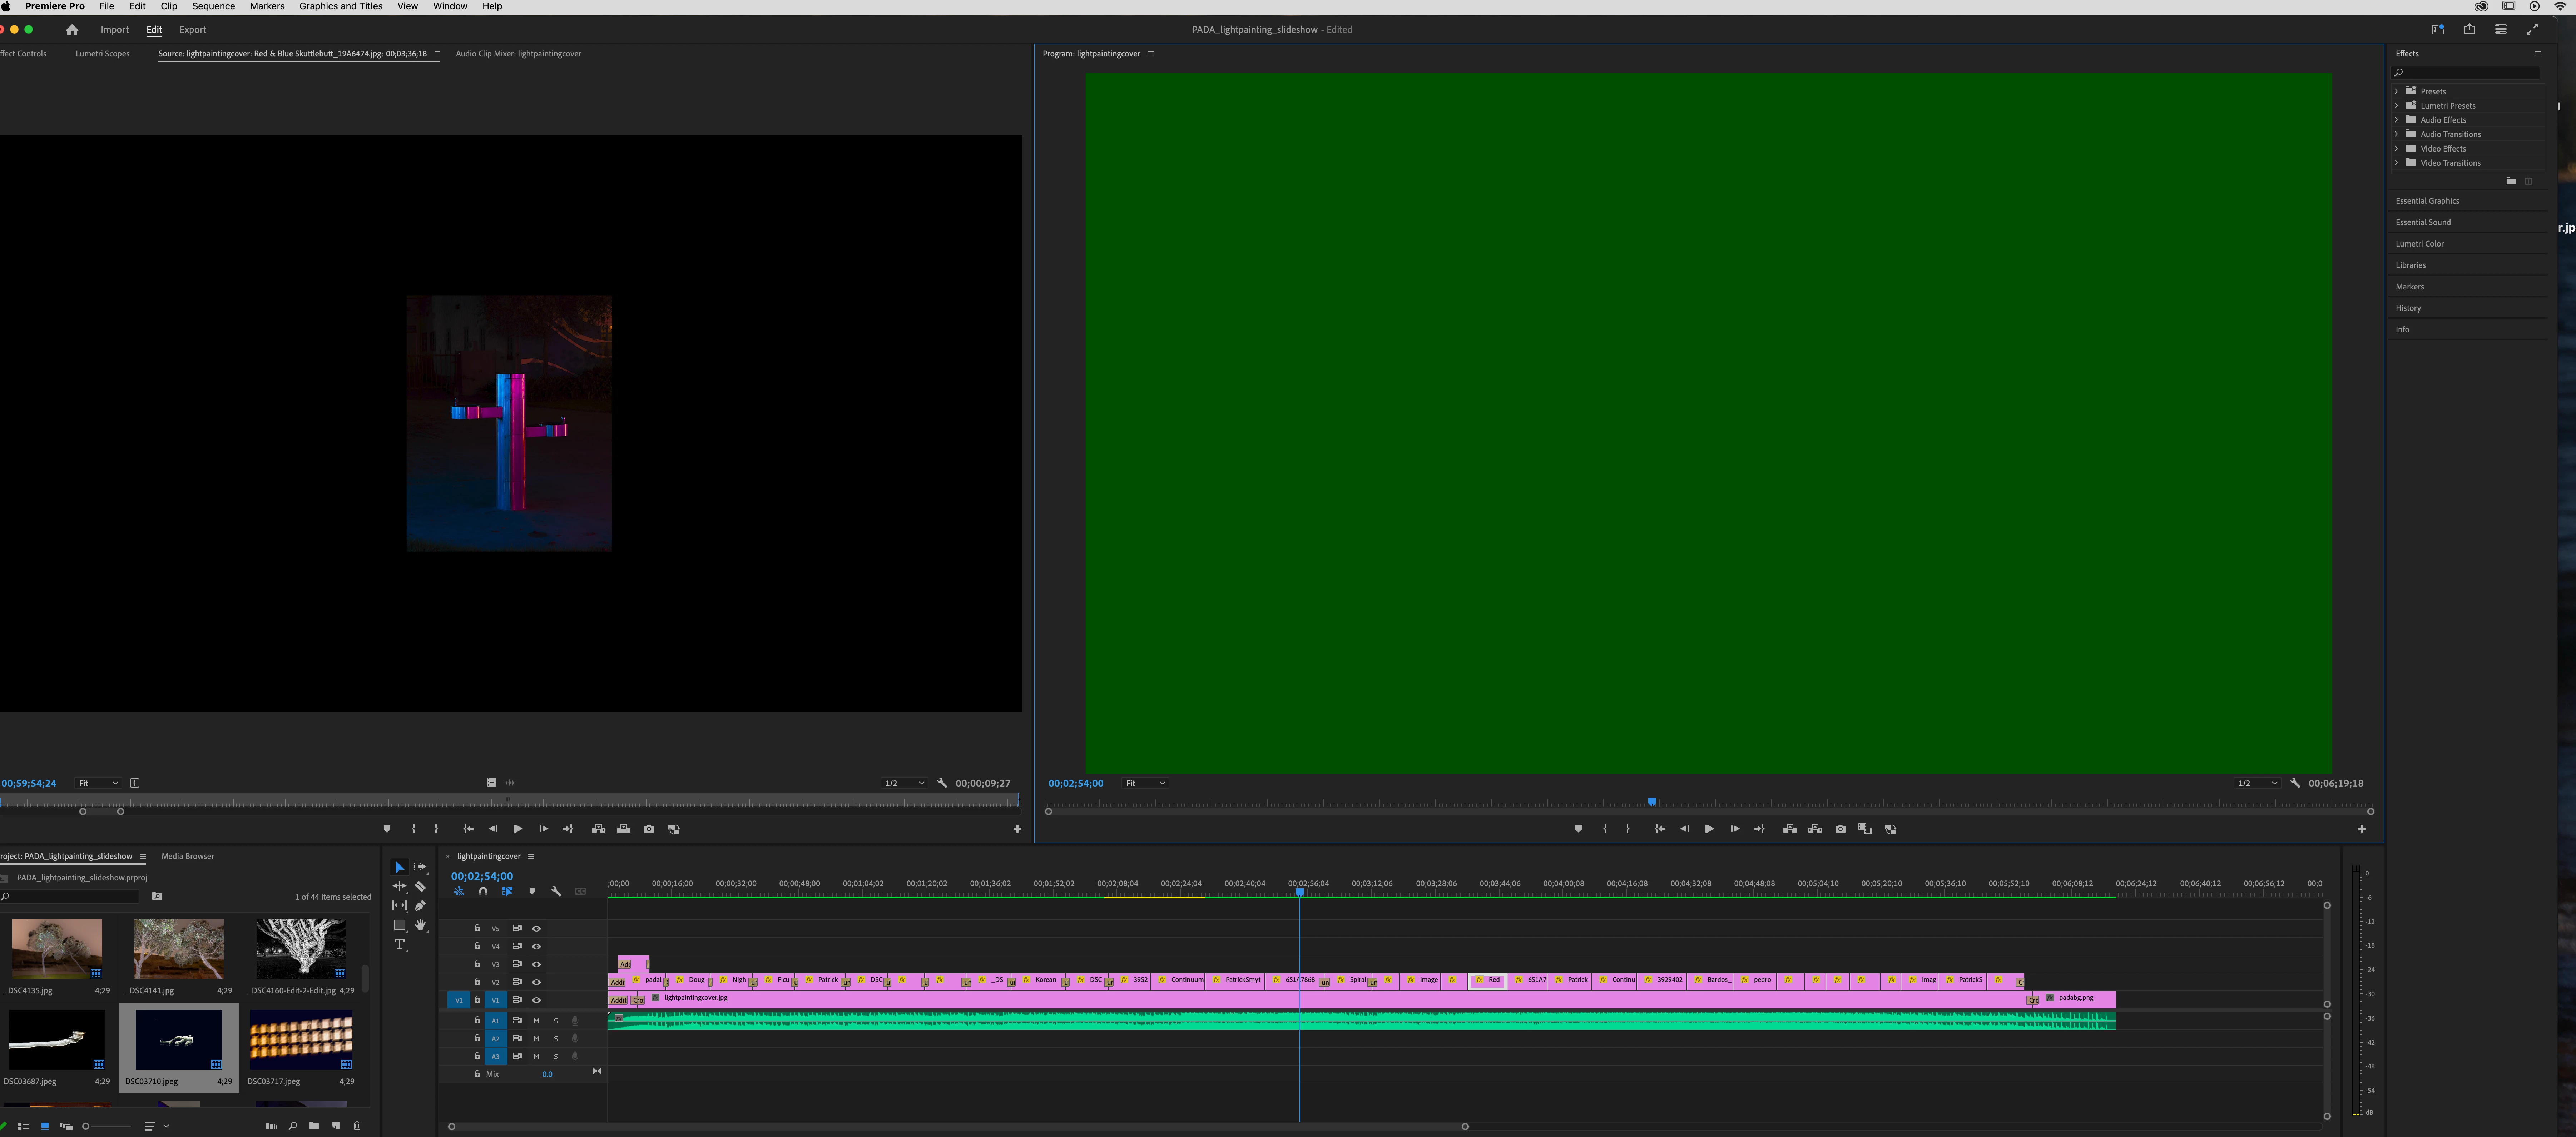Export a frame from the Program monitor

pyautogui.click(x=1840, y=829)
